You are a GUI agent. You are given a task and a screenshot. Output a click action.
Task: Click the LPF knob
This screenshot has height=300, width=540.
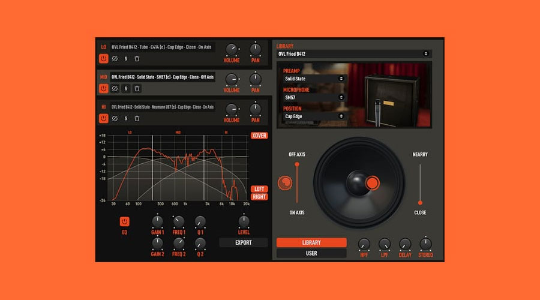click(385, 244)
